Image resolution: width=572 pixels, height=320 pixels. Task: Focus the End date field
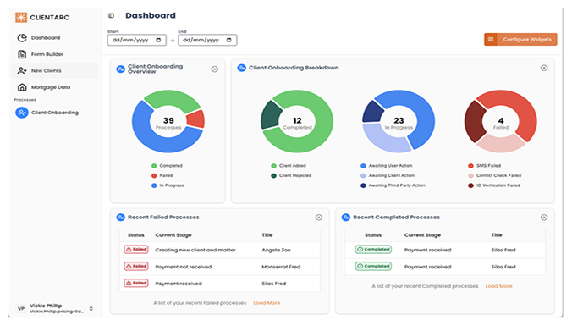(x=207, y=40)
